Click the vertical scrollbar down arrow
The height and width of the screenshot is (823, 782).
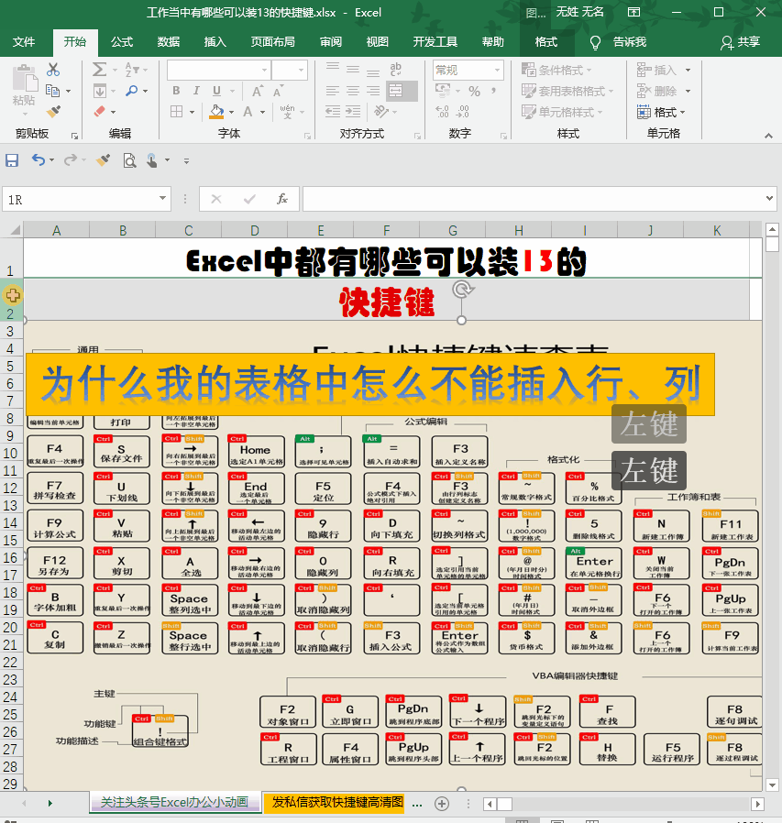(772, 785)
